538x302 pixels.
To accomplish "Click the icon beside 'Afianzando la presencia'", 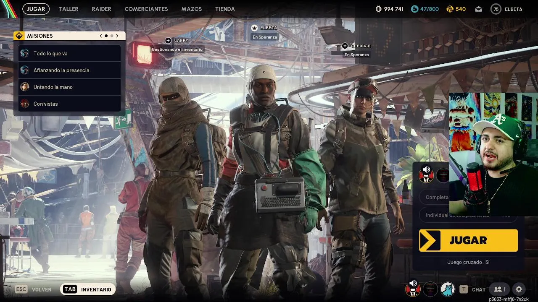I will [x=25, y=70].
